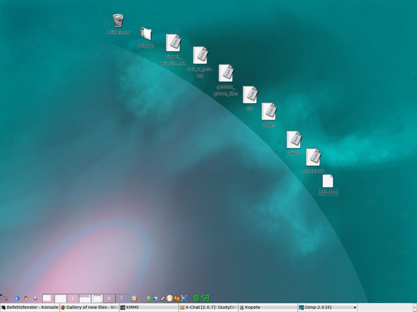Activate the Gimp-2.0 [4] taskbar entry
The height and width of the screenshot is (312, 417).
[328, 308]
